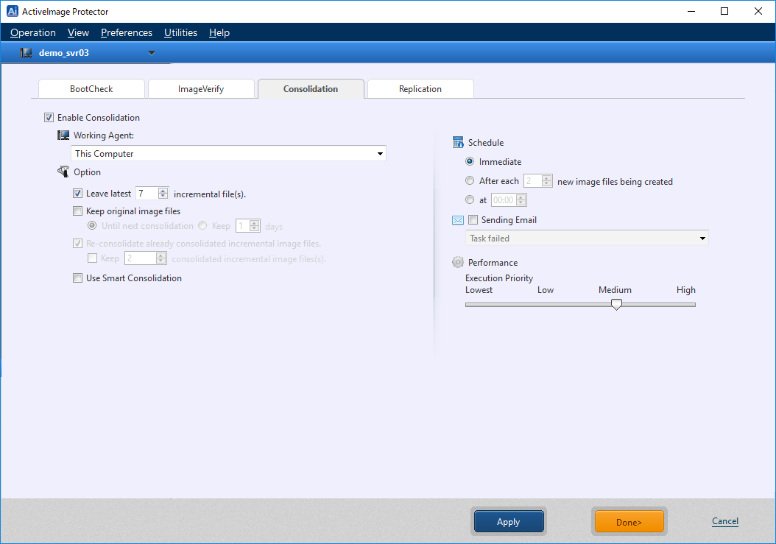Maximize the ActiveImage Protector window
The image size is (776, 544).
(724, 11)
